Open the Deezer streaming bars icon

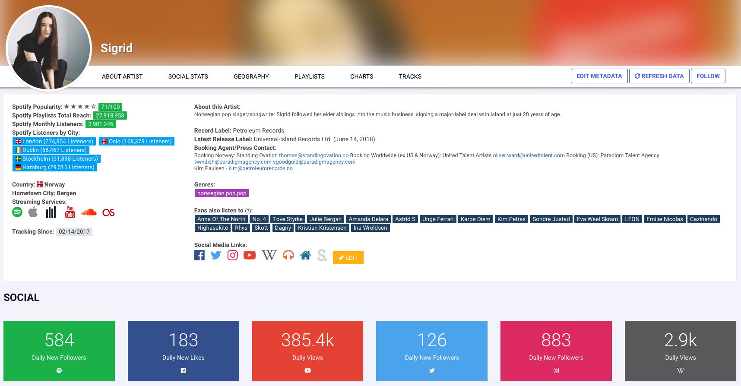(x=51, y=212)
